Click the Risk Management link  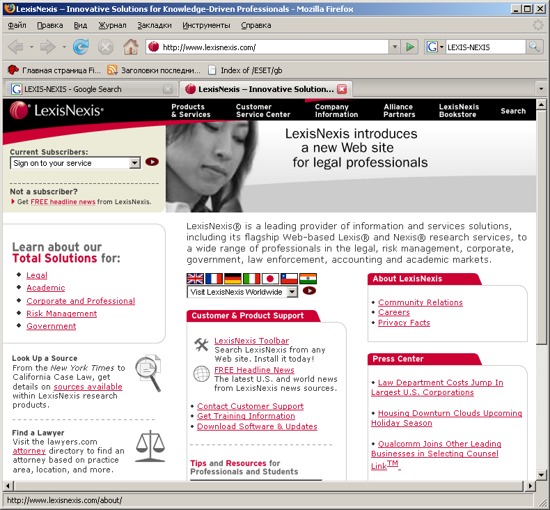coord(62,314)
